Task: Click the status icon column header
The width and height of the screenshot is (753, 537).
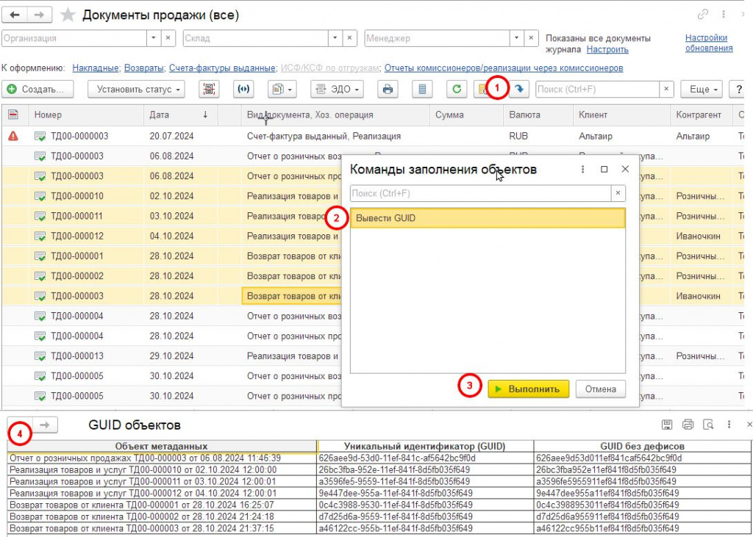Action: tap(13, 115)
